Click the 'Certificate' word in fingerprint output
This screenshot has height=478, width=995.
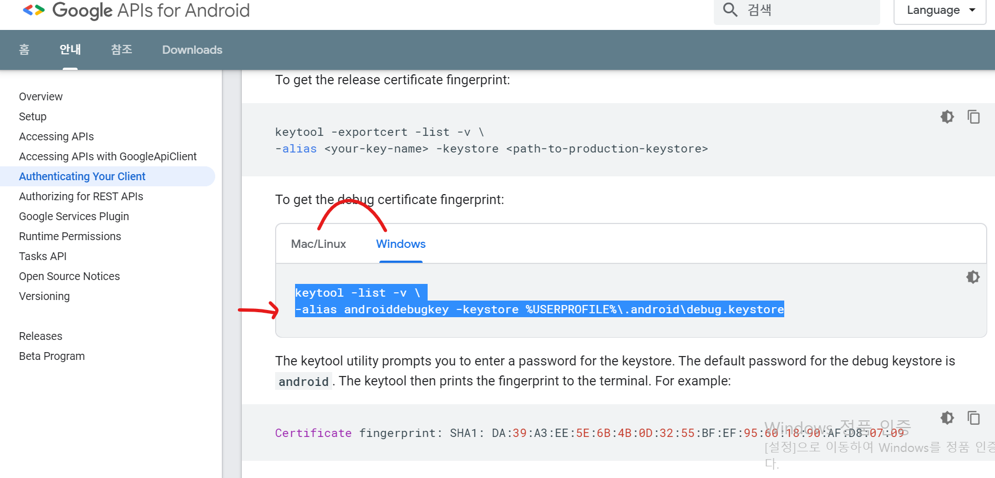coord(313,433)
